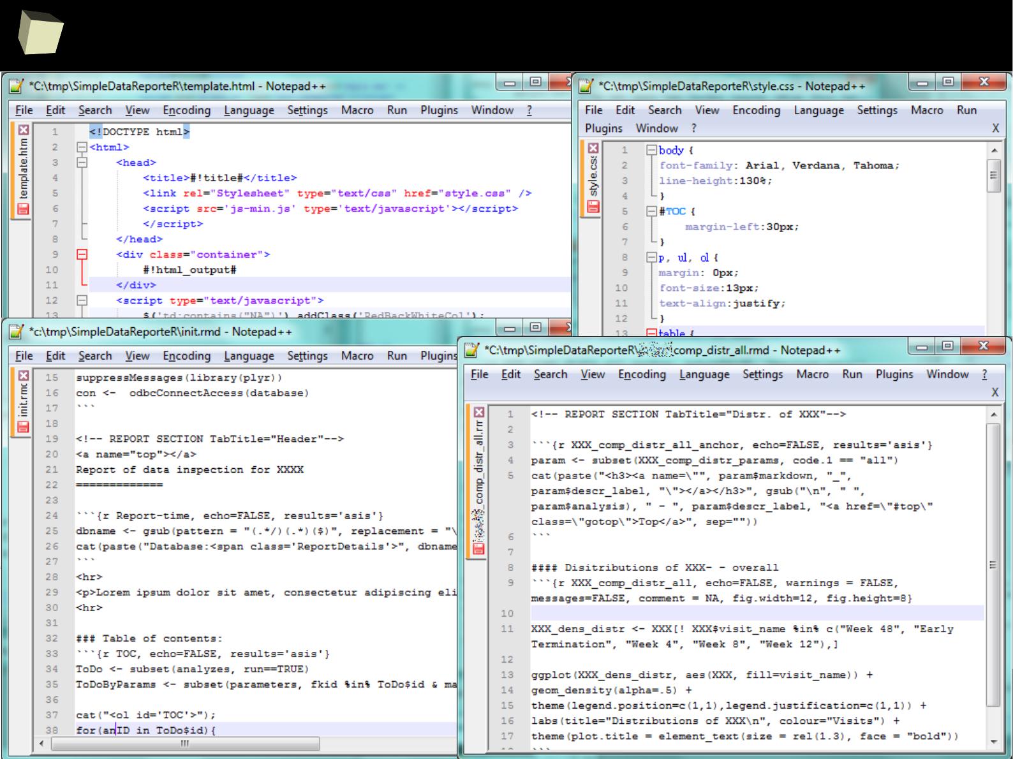Viewport: 1013px width, 759px height.
Task: Collapse the body rule fold in style.css
Action: [651, 151]
